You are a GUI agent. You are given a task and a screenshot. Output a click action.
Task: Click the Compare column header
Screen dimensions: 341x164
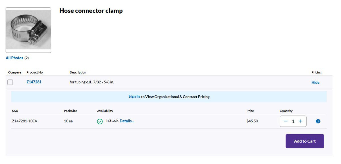[15, 72]
